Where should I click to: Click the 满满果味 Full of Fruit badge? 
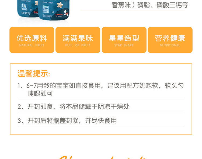[x=78, y=40]
